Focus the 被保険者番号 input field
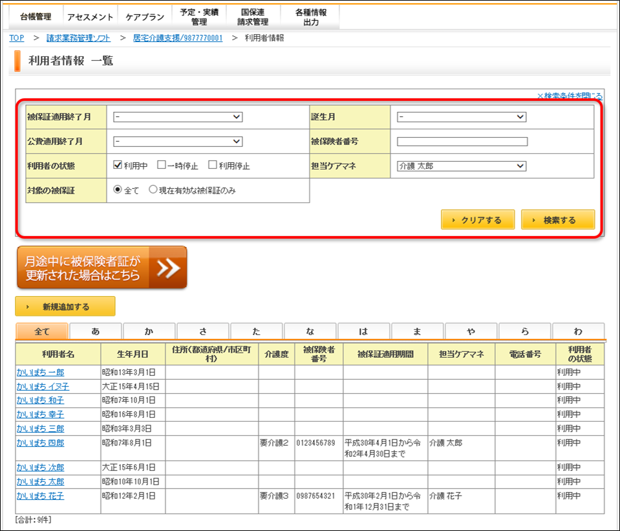Screen dimensions: 620x531 point(462,141)
